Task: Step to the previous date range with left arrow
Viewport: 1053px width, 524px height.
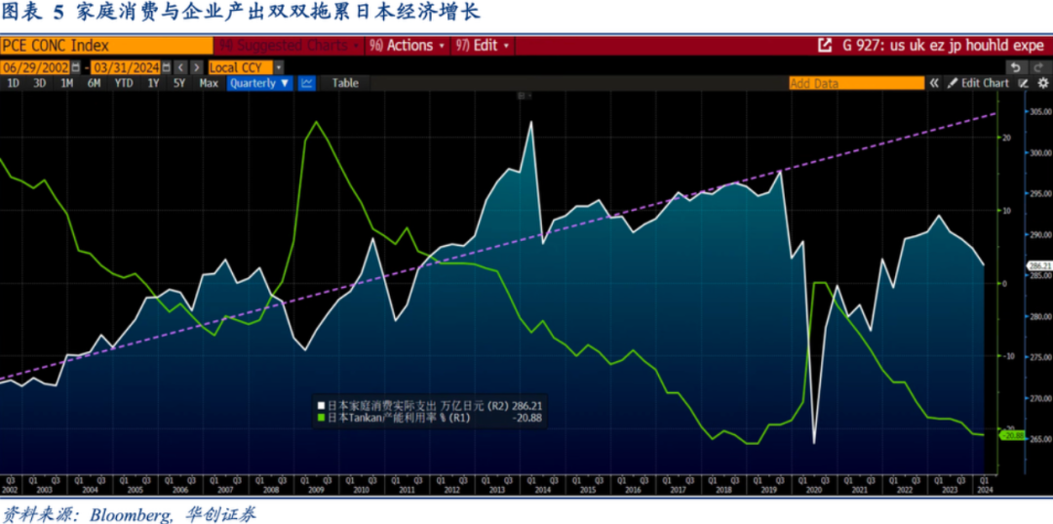Action: [x=180, y=68]
